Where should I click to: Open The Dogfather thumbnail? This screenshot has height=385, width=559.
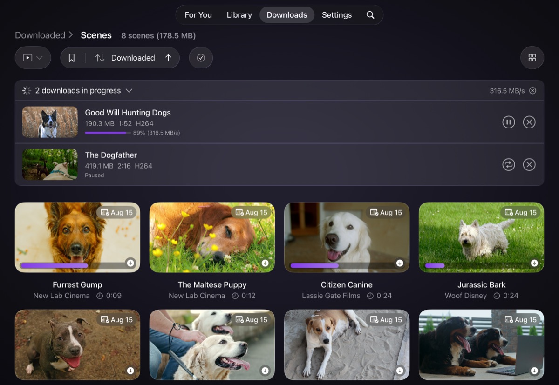(50, 164)
